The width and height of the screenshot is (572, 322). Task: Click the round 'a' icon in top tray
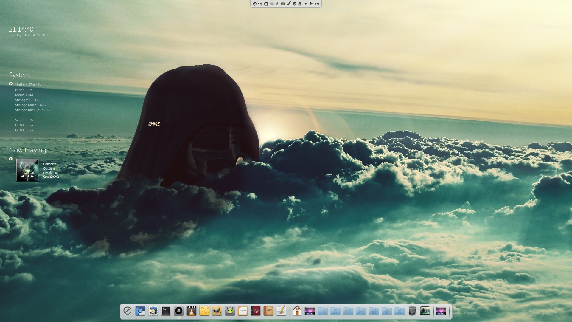[x=294, y=4]
